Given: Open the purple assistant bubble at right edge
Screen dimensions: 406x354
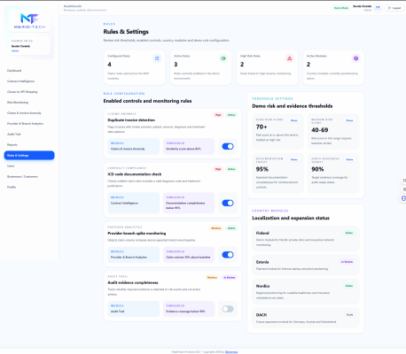Looking at the screenshot, I should point(403,198).
